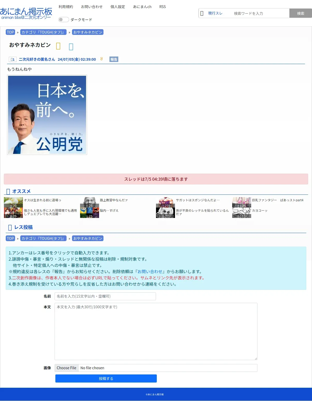This screenshot has height=401, width=312.
Task: Open the 利用規約 page
Action: [66, 7]
